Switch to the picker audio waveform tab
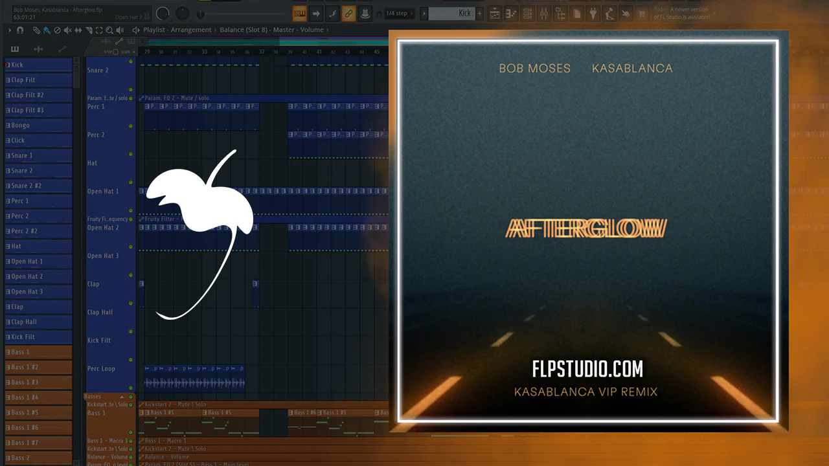 pyautogui.click(x=39, y=50)
